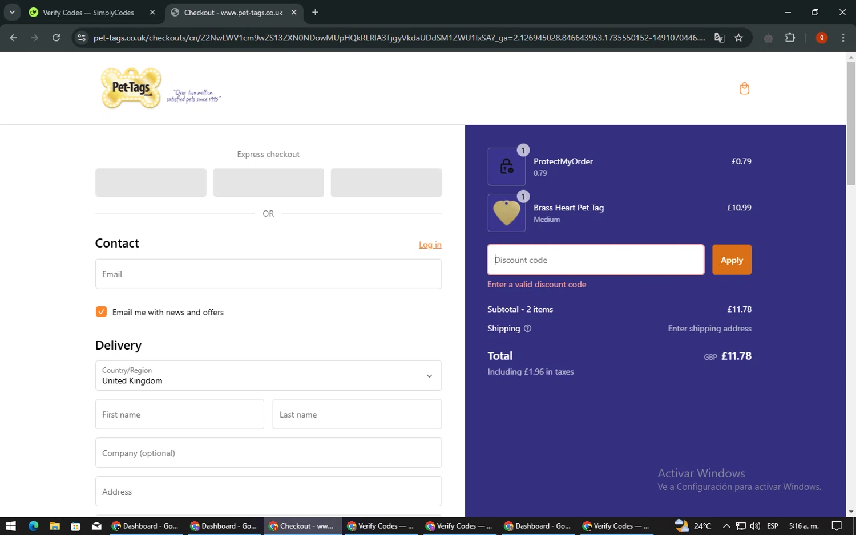Viewport: 856px width, 535px height.
Task: Open Microsoft Store from taskbar
Action: pos(75,526)
